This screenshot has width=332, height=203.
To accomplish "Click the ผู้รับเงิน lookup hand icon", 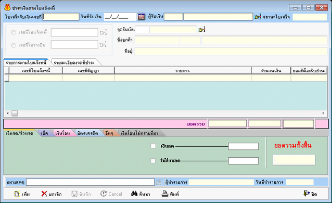I will point(258,17).
